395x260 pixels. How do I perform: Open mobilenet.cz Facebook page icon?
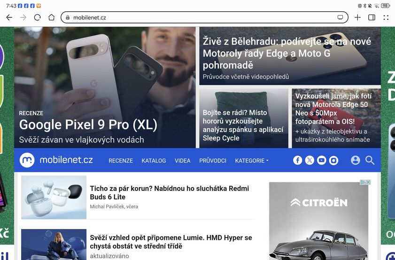[x=297, y=160]
